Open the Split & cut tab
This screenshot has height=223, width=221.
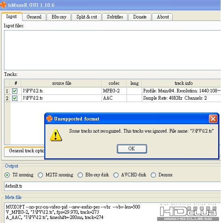87,17
